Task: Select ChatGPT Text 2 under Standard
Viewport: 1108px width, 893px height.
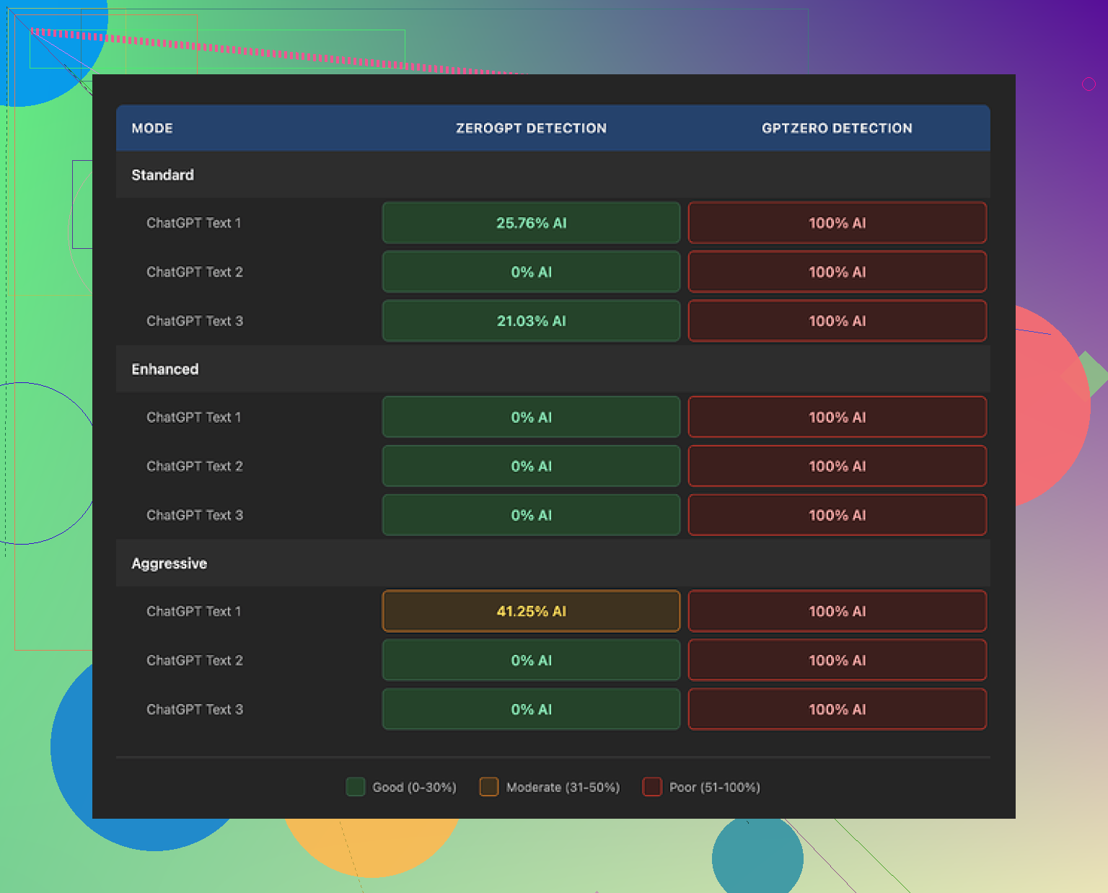Action: coord(195,272)
